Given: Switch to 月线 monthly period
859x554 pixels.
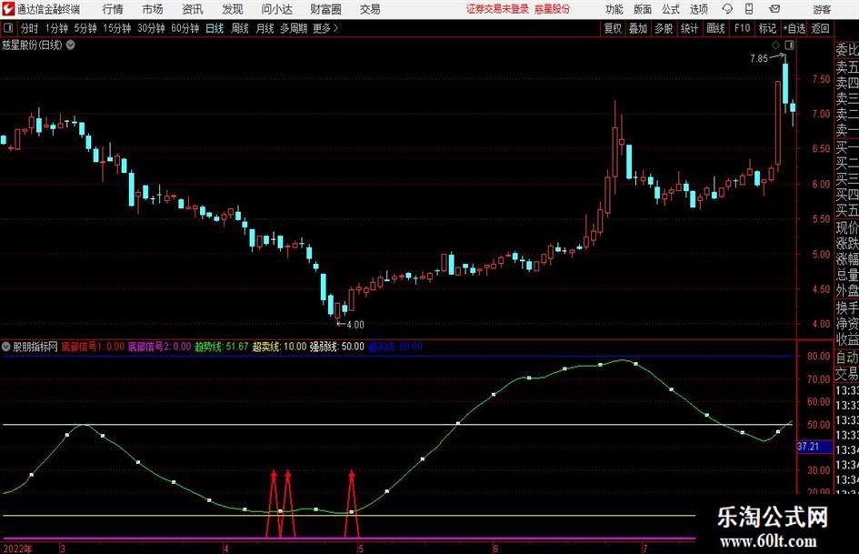Looking at the screenshot, I should (265, 28).
